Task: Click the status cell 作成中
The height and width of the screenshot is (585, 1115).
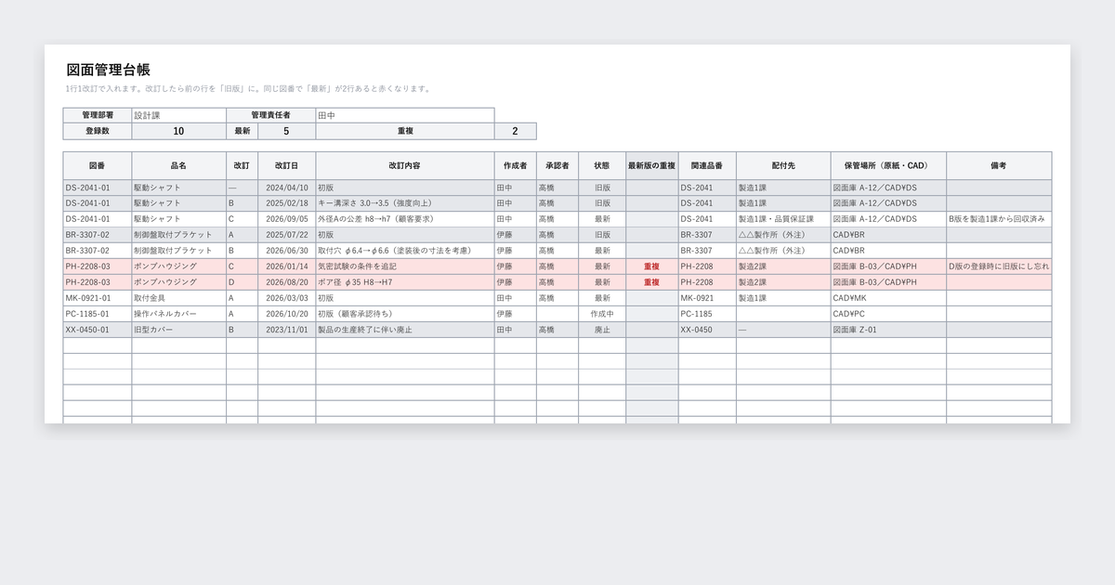Action: [602, 314]
